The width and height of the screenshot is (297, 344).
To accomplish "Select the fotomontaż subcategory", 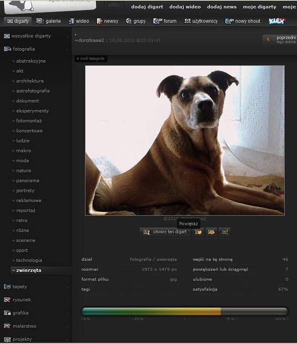I will coord(29,121).
